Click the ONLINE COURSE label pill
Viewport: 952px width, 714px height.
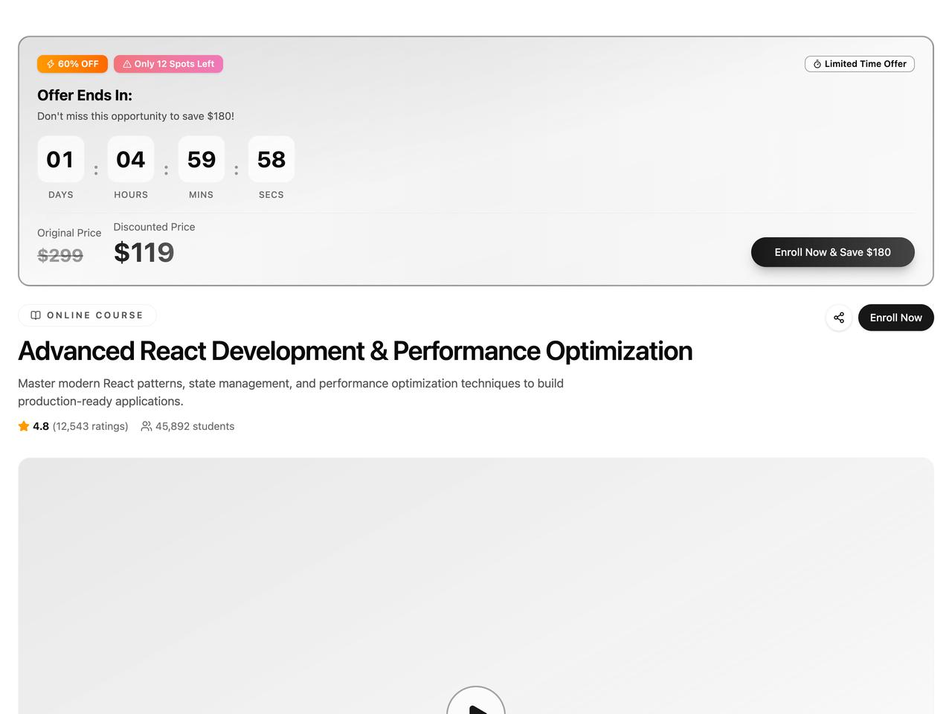87,315
